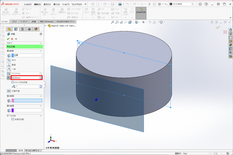Select the parallel (平行) constraint icon
233x155 pixels.
tap(9, 60)
